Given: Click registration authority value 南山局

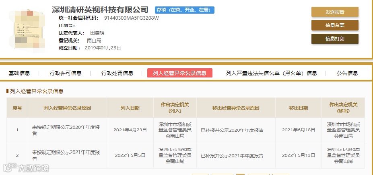Looking at the screenshot, I should (x=94, y=41).
